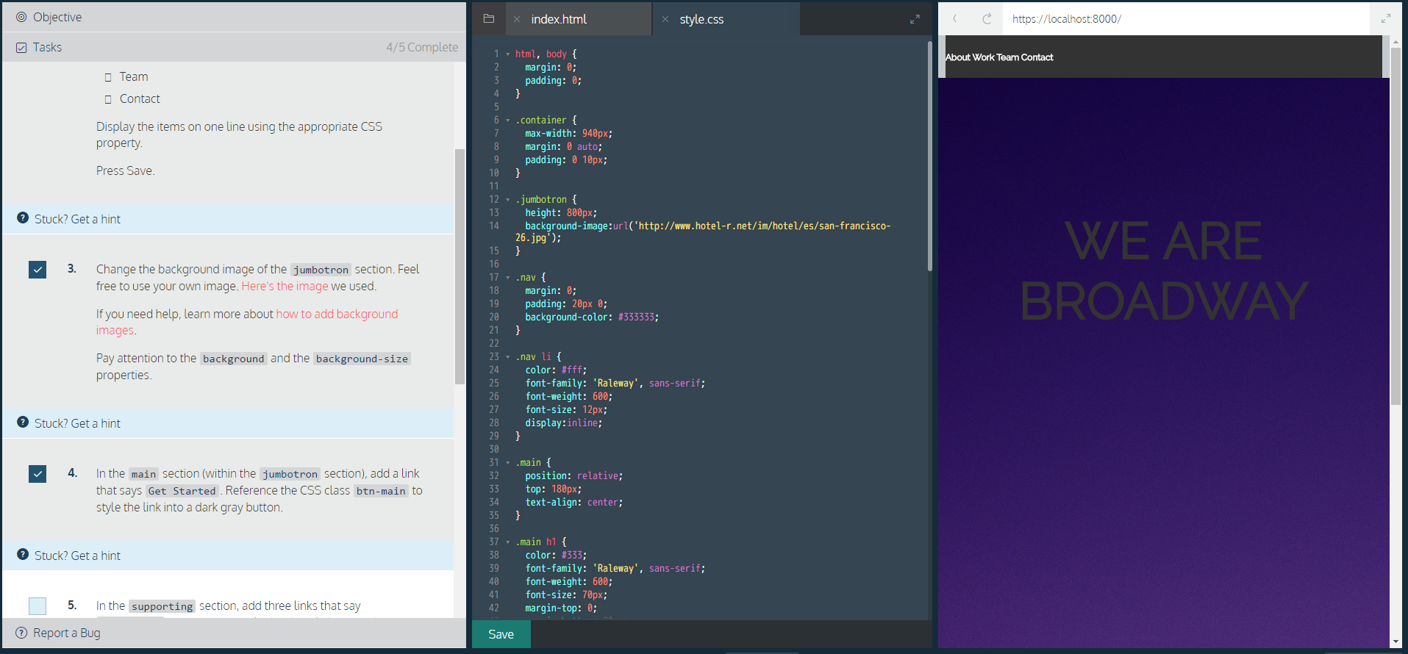The height and width of the screenshot is (654, 1408).
Task: Open the file browser folder icon
Action: (x=488, y=19)
